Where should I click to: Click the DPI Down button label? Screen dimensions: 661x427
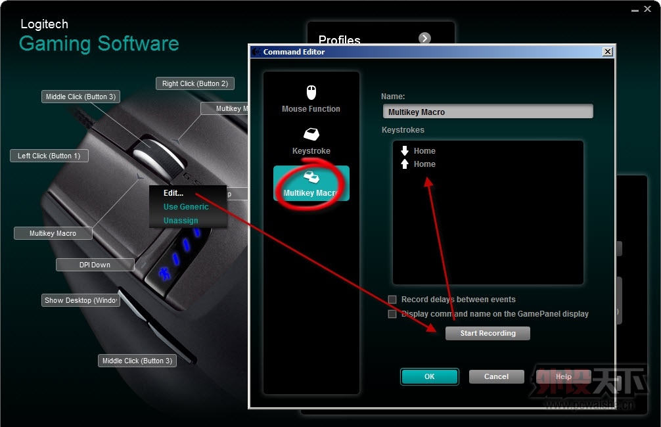pos(95,265)
